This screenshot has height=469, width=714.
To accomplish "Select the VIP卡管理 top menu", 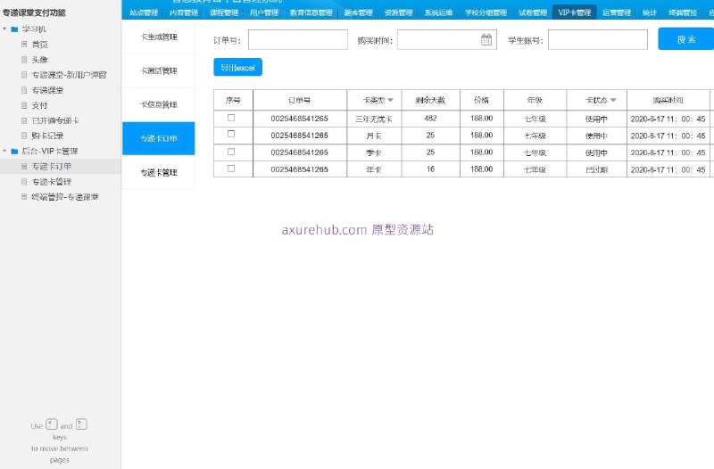I will coord(574,12).
